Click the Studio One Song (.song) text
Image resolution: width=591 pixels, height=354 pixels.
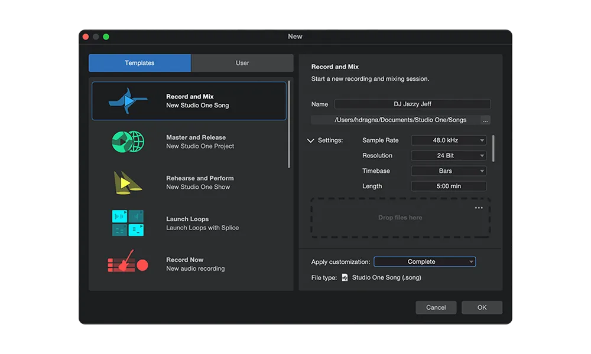387,278
